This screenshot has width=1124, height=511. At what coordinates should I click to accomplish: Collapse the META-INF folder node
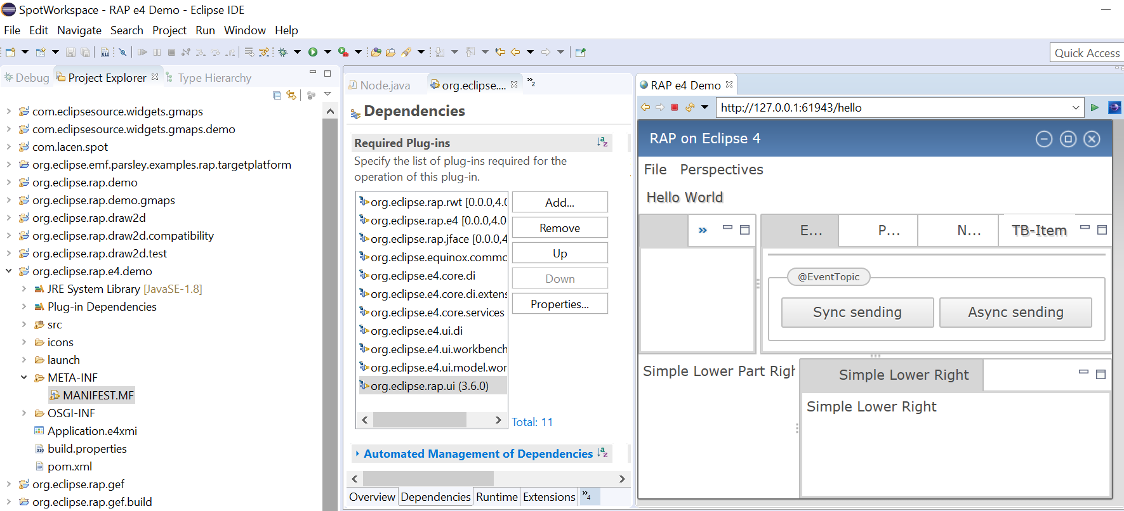point(23,377)
